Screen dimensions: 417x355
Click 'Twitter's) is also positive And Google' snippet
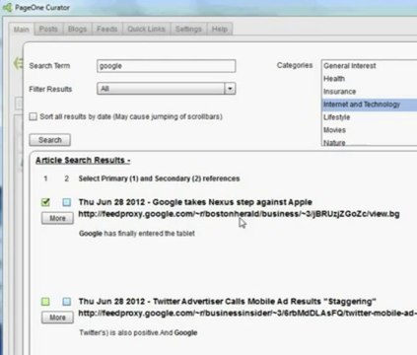(x=138, y=332)
